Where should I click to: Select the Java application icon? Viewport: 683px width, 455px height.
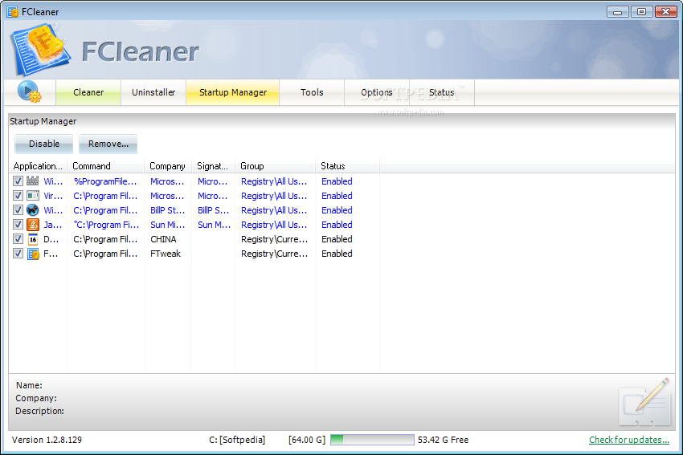pyautogui.click(x=33, y=225)
